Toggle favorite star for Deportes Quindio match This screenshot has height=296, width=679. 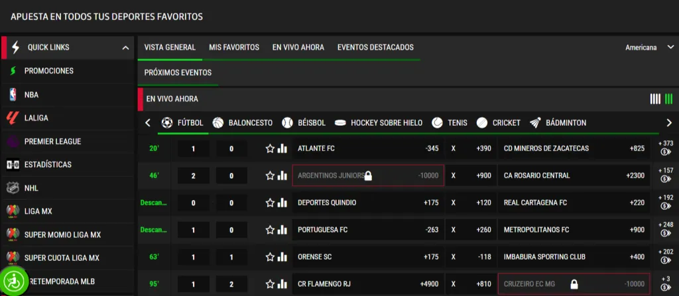pyautogui.click(x=270, y=203)
